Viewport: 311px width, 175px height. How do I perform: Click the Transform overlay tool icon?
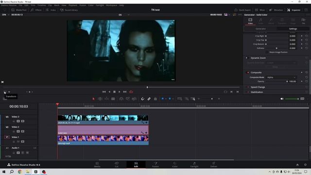click(5, 92)
